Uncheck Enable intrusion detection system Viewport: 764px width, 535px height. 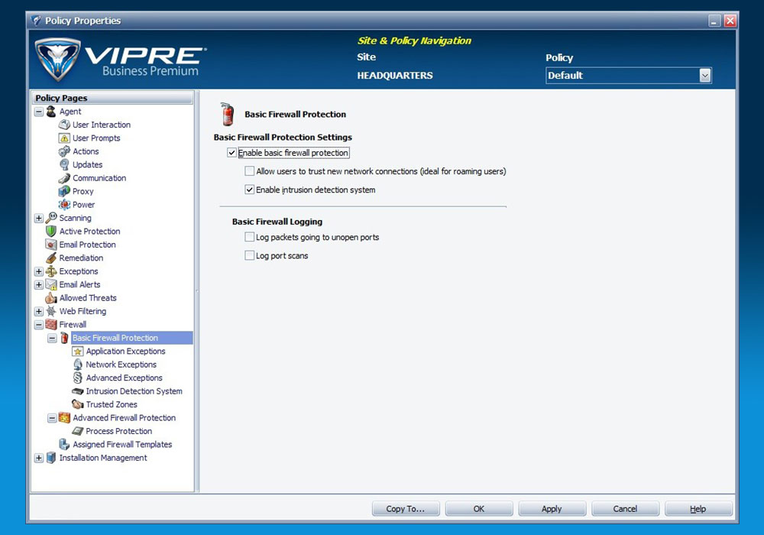(x=250, y=190)
